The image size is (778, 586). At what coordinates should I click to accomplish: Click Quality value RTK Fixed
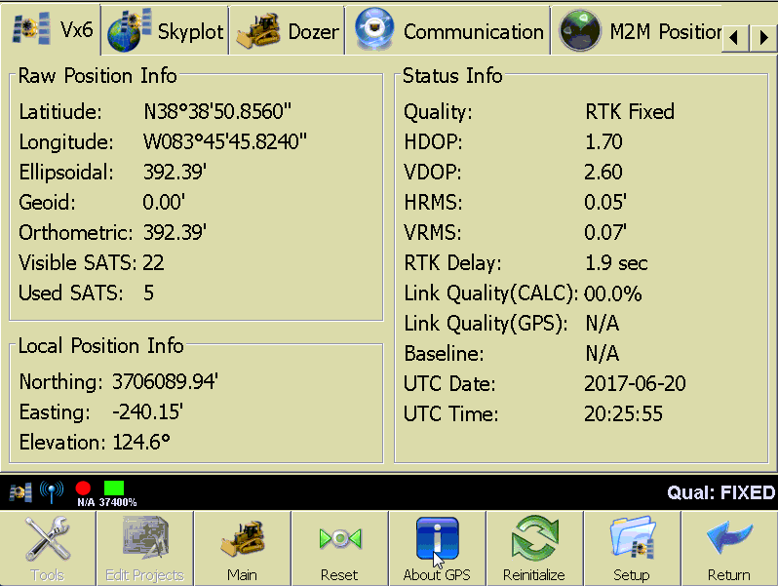(x=630, y=112)
